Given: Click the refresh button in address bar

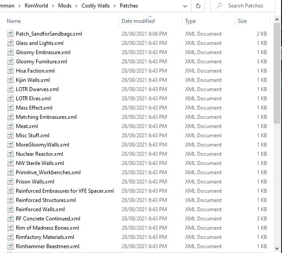Looking at the screenshot, I should point(198,6).
